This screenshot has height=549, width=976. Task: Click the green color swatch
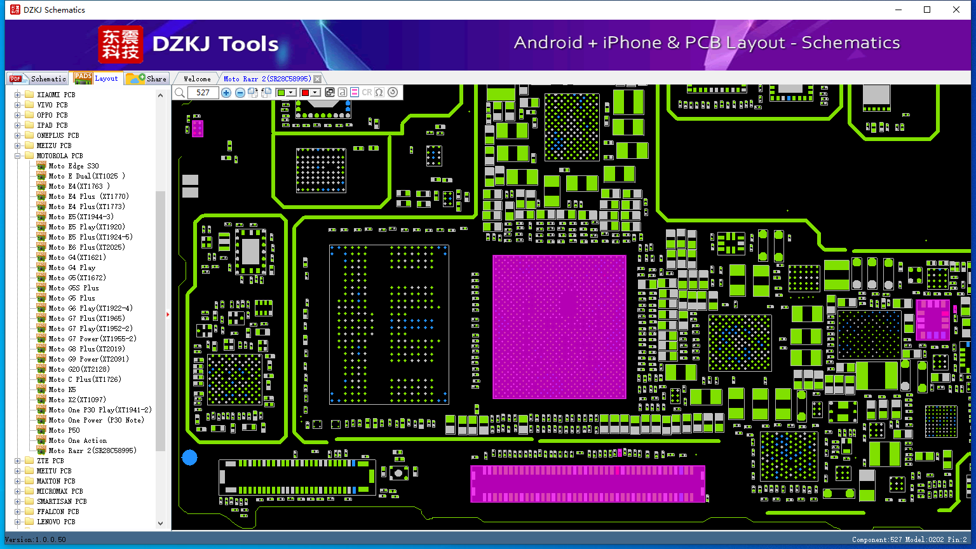click(281, 93)
